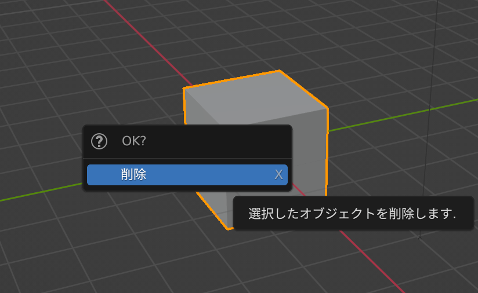Click the question mark icon beside OK?

point(99,141)
